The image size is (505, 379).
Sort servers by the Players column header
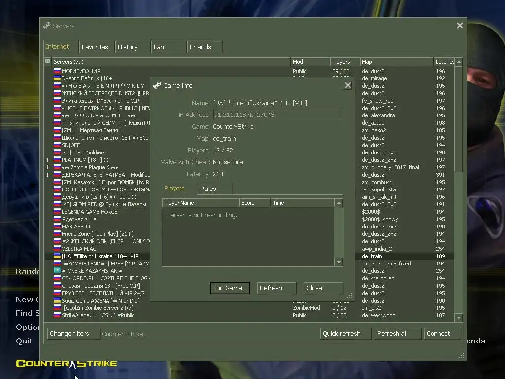[x=345, y=62]
